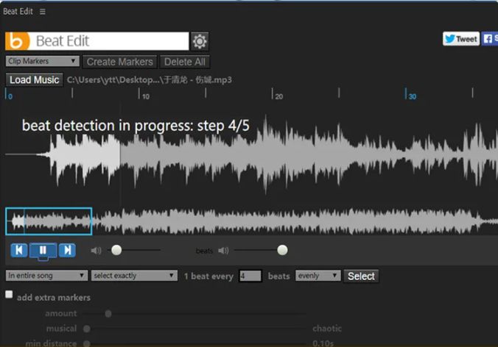Click the beat detection progress message
The width and height of the screenshot is (498, 347).
(136, 126)
